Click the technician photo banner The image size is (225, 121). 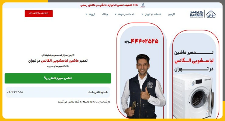(x=140, y=70)
